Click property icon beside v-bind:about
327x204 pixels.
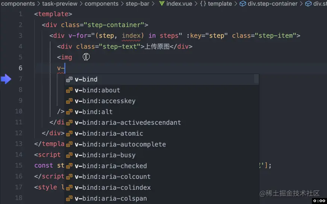tap(69, 90)
